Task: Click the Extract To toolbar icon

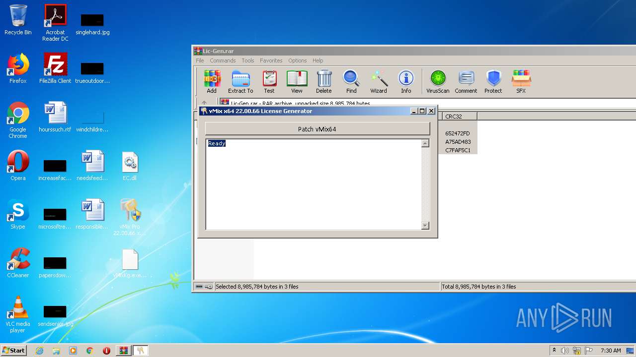Action: (x=240, y=82)
